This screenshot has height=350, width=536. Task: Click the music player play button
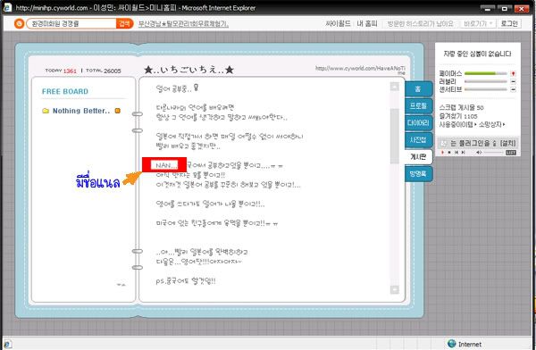tap(443, 153)
